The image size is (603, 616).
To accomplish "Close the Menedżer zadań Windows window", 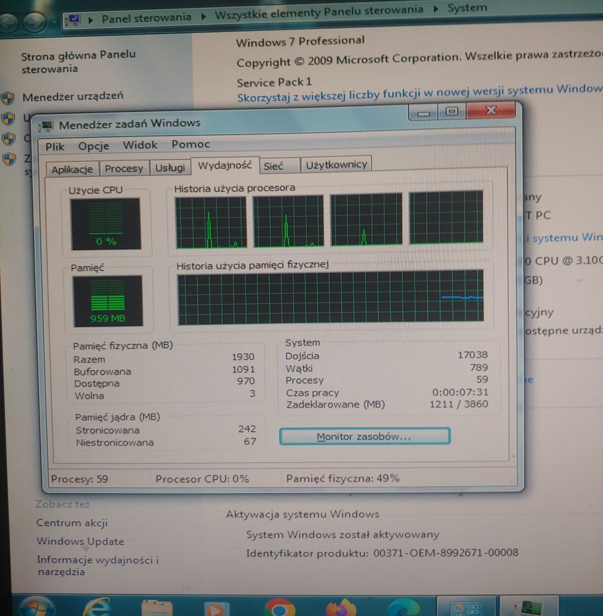I will coord(491,111).
